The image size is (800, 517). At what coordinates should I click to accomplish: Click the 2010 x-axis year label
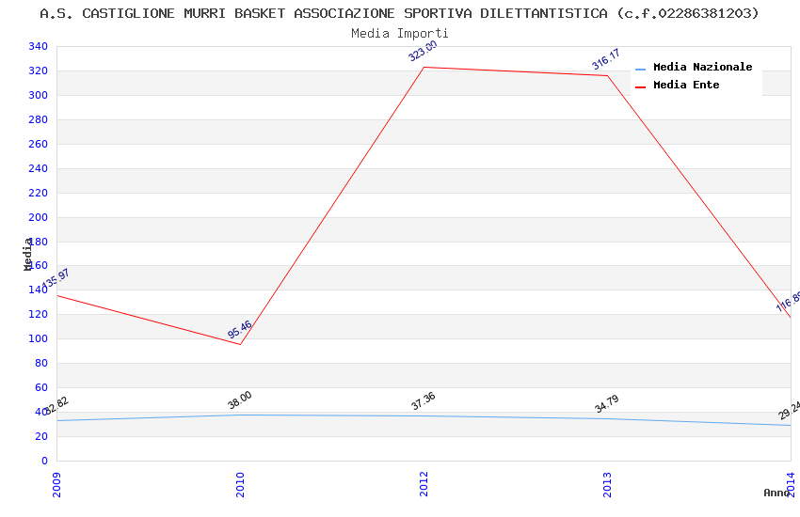point(240,485)
